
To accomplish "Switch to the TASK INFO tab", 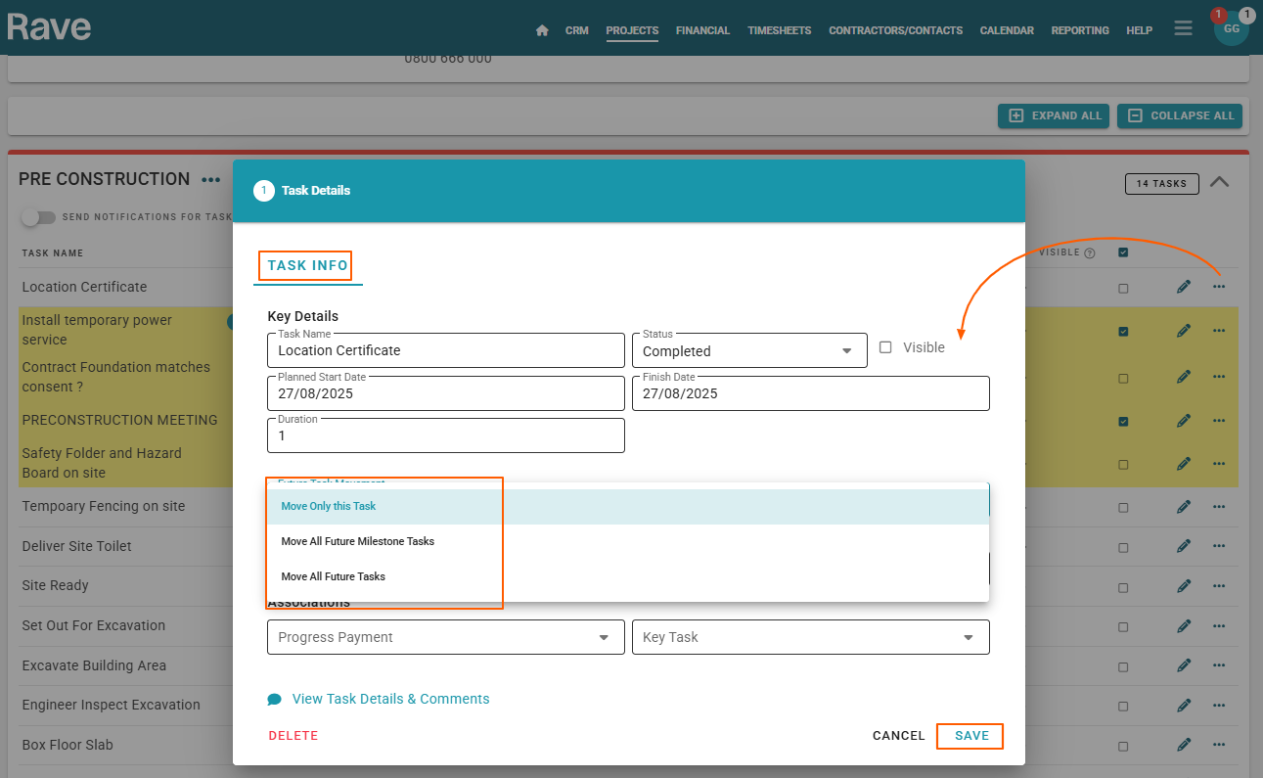I will (x=307, y=266).
